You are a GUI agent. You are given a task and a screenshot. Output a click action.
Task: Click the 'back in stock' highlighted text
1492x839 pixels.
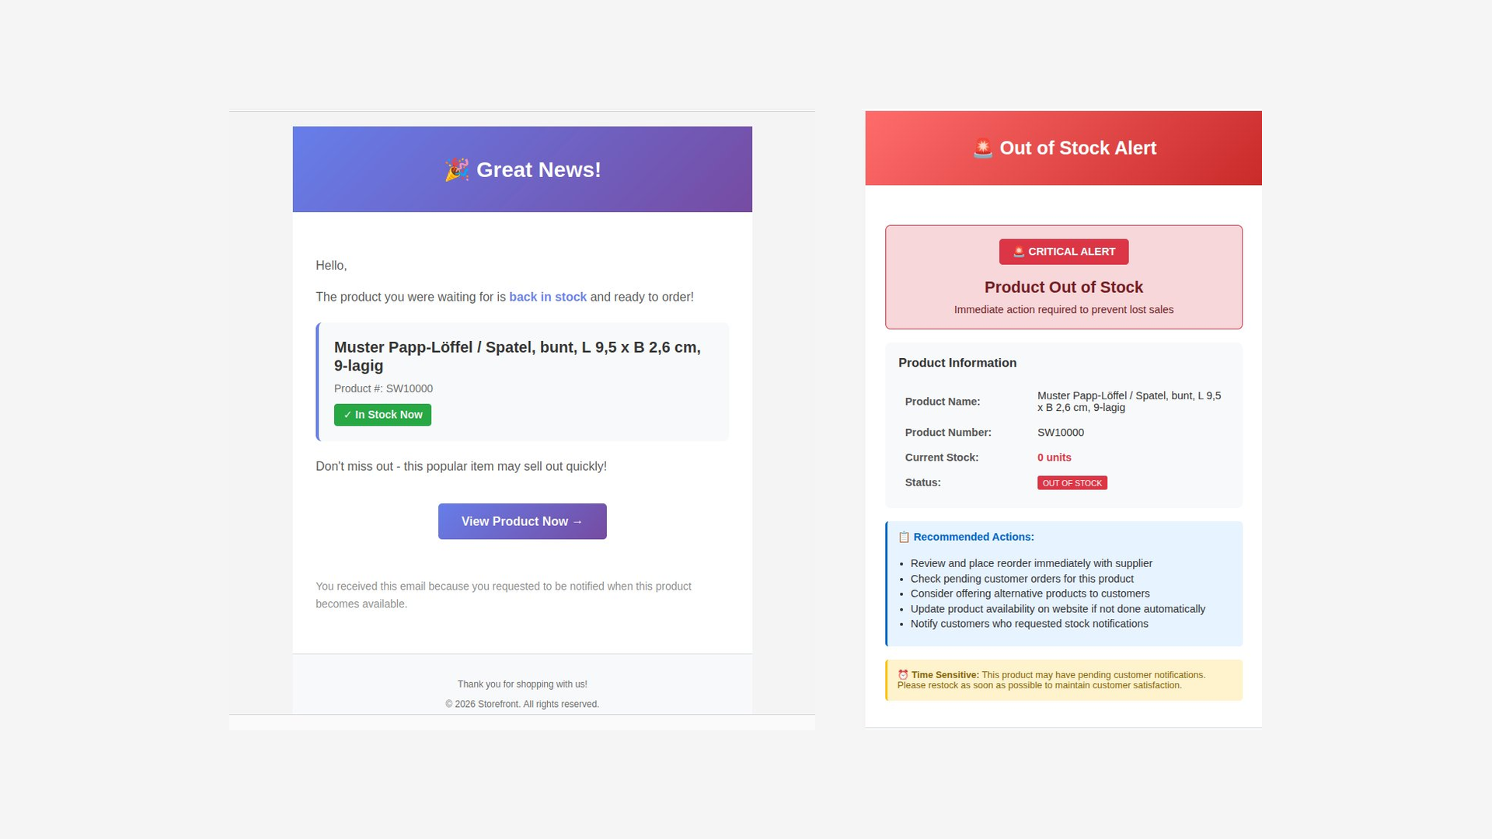click(548, 297)
